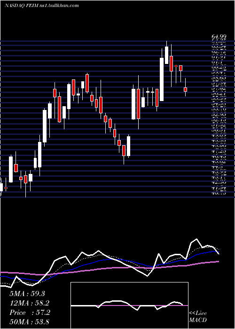Image resolution: width=235 pixels, height=329 pixels.
Task: Click the 5MA : 59.3 value
Action: [x=27, y=294]
